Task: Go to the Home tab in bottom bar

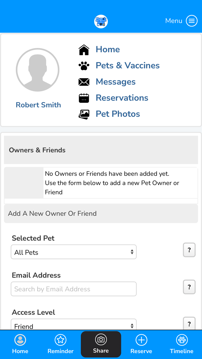Action: pyautogui.click(x=20, y=344)
